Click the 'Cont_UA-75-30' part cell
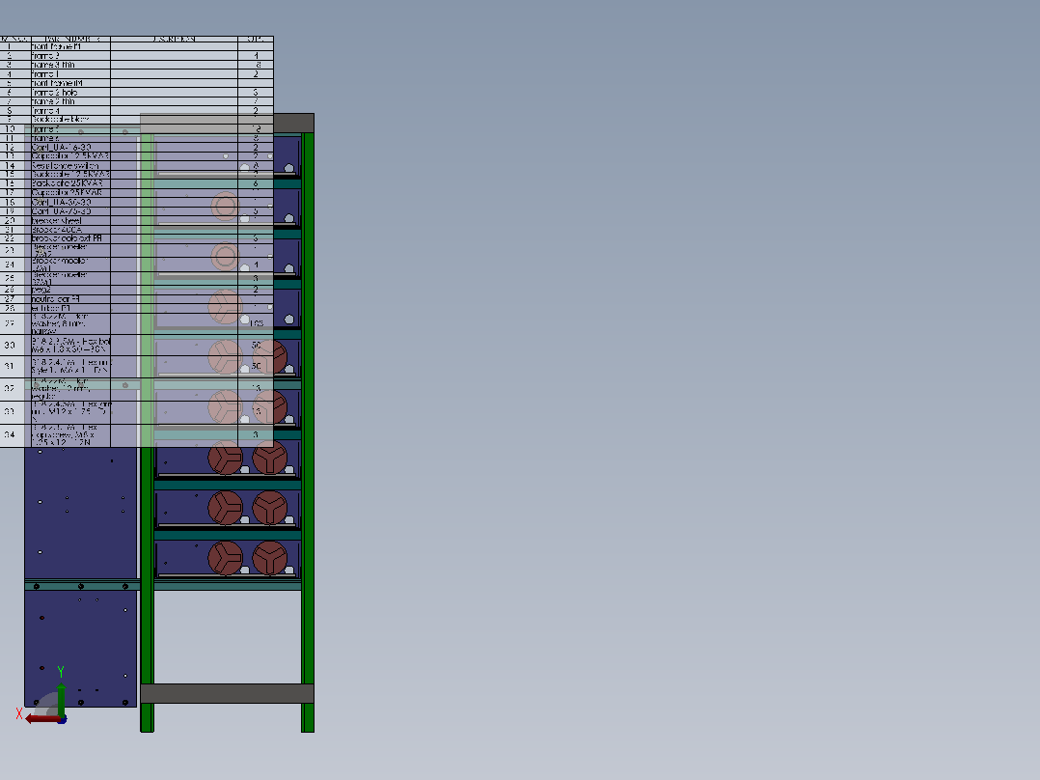 coord(71,211)
